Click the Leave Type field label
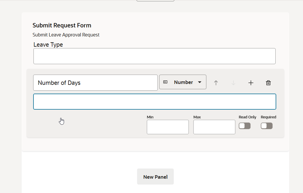The width and height of the screenshot is (303, 193). pos(48,45)
